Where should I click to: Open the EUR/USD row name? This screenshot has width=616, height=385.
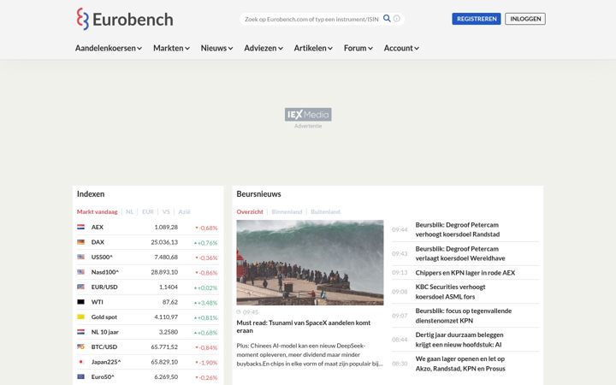coord(104,287)
